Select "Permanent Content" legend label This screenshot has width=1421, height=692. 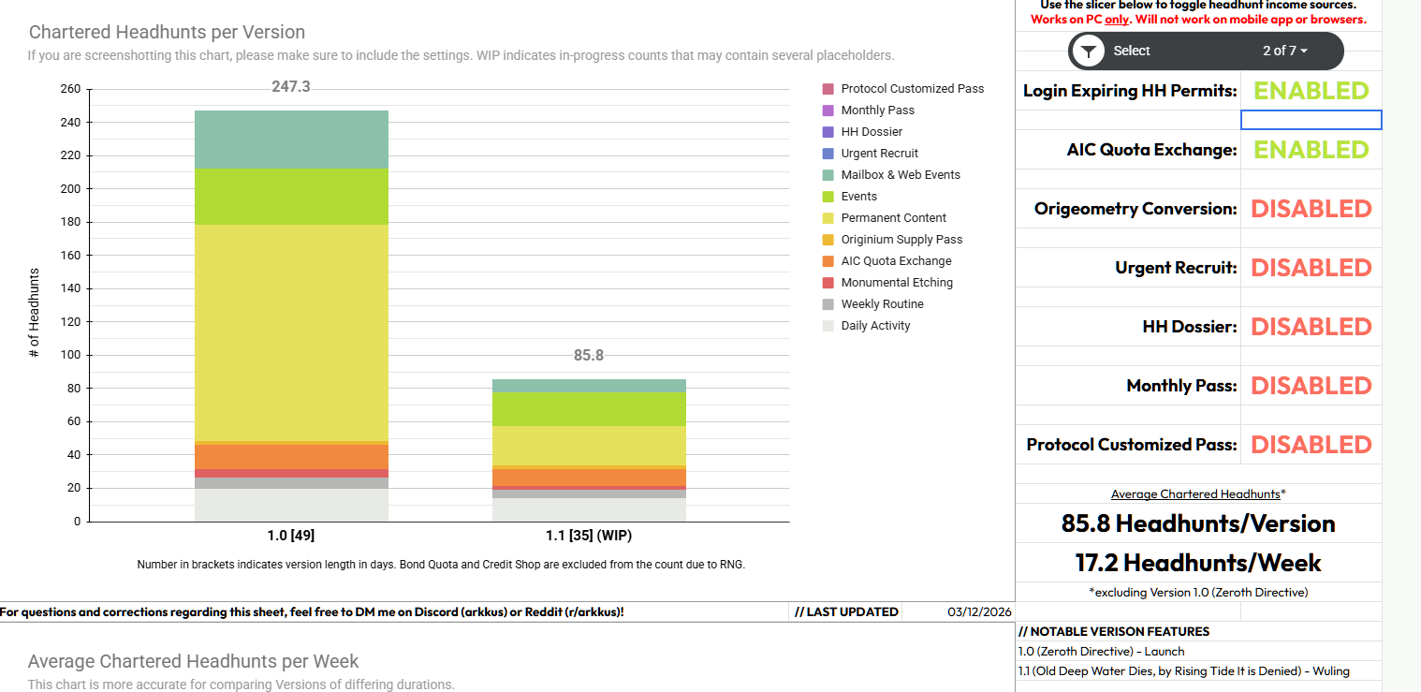[893, 218]
